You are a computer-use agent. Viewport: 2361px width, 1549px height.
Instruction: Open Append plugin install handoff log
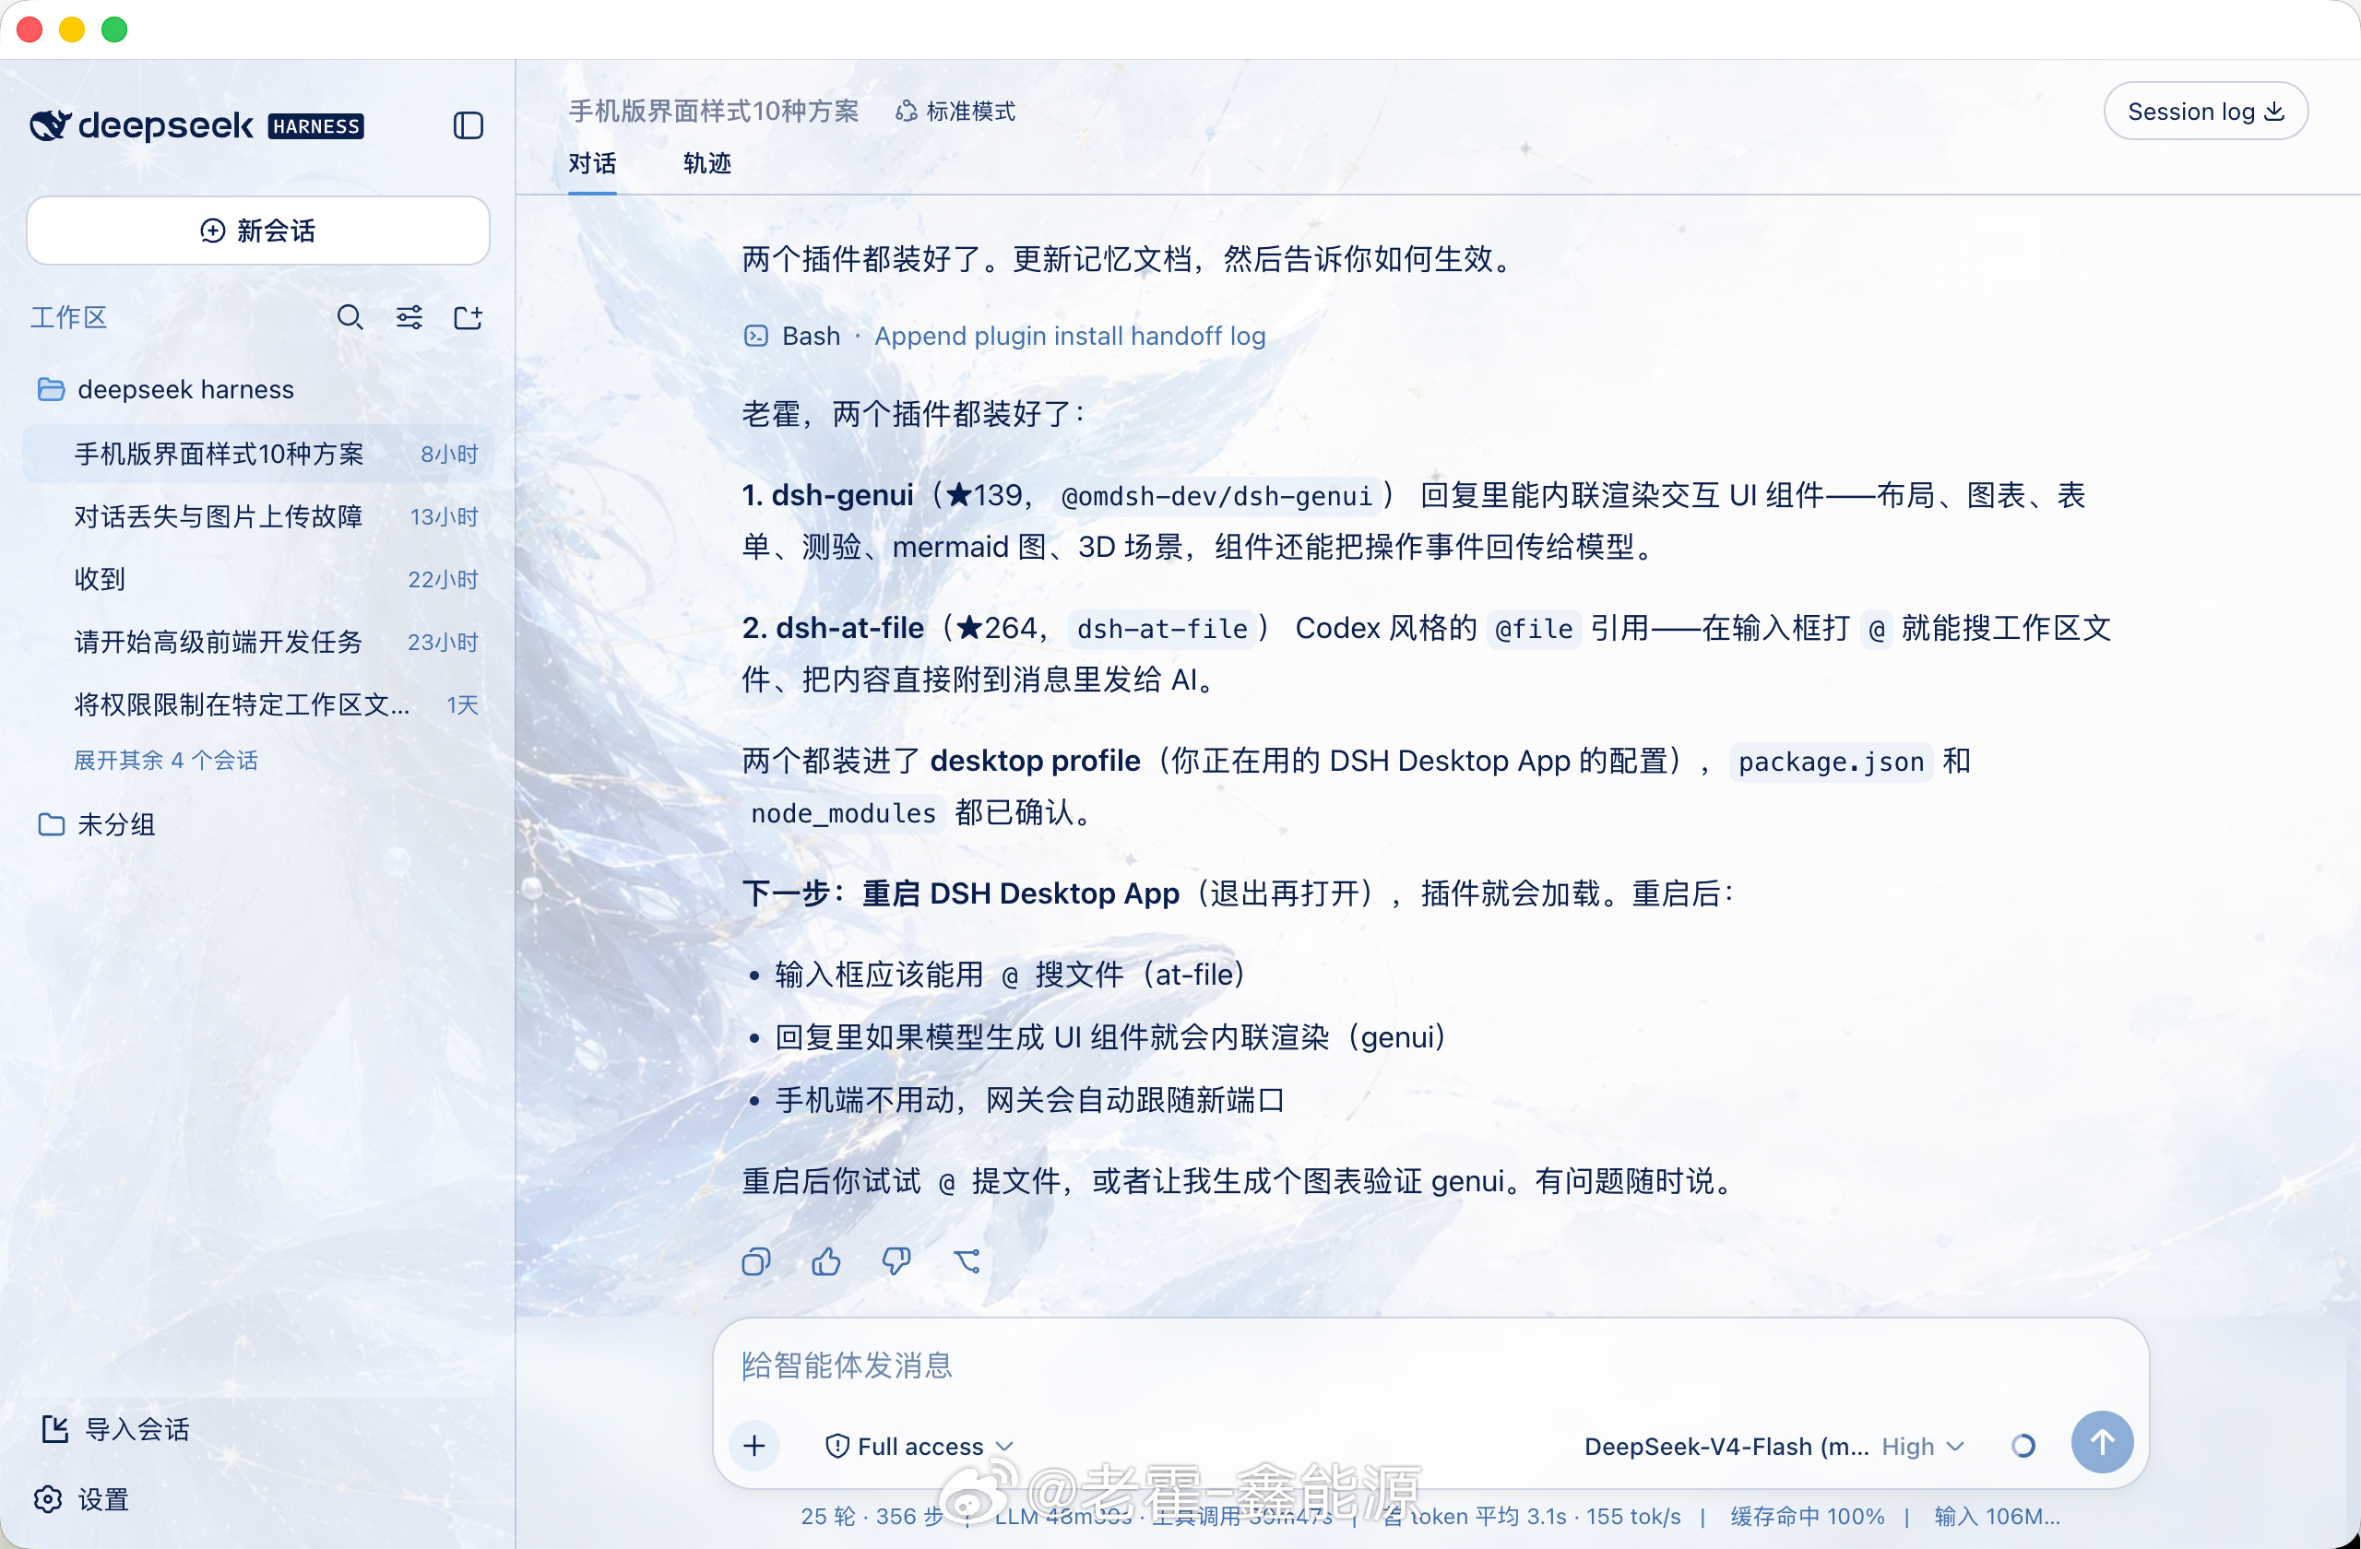point(1070,337)
